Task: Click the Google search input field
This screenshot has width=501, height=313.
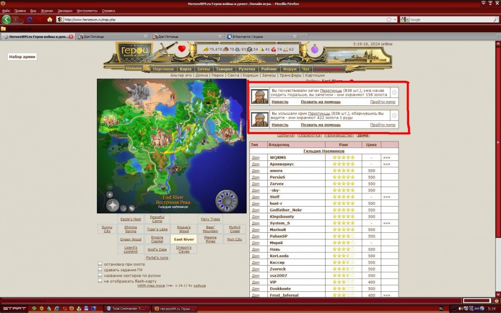Action: click(x=450, y=19)
